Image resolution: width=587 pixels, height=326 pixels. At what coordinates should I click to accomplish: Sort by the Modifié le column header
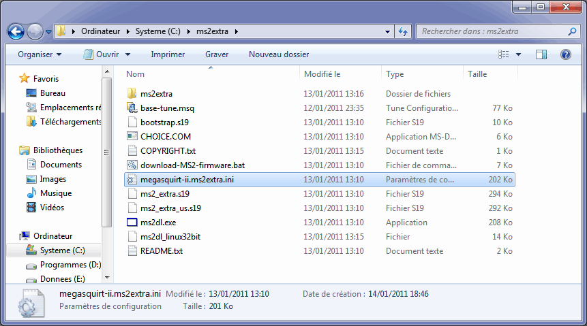[x=322, y=74]
